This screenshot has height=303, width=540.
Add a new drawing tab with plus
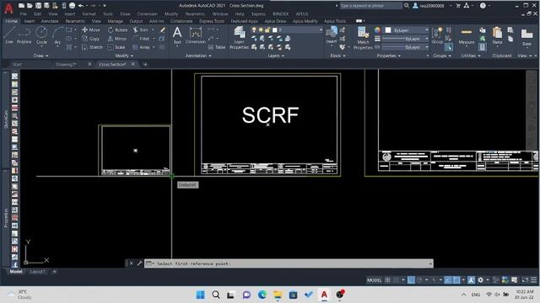pos(145,64)
